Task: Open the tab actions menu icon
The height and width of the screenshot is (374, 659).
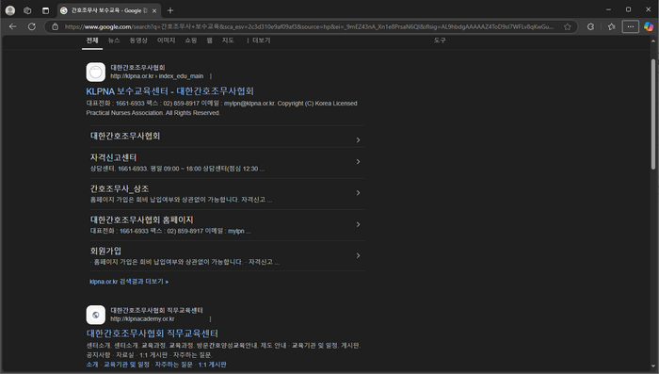Action: click(x=46, y=10)
